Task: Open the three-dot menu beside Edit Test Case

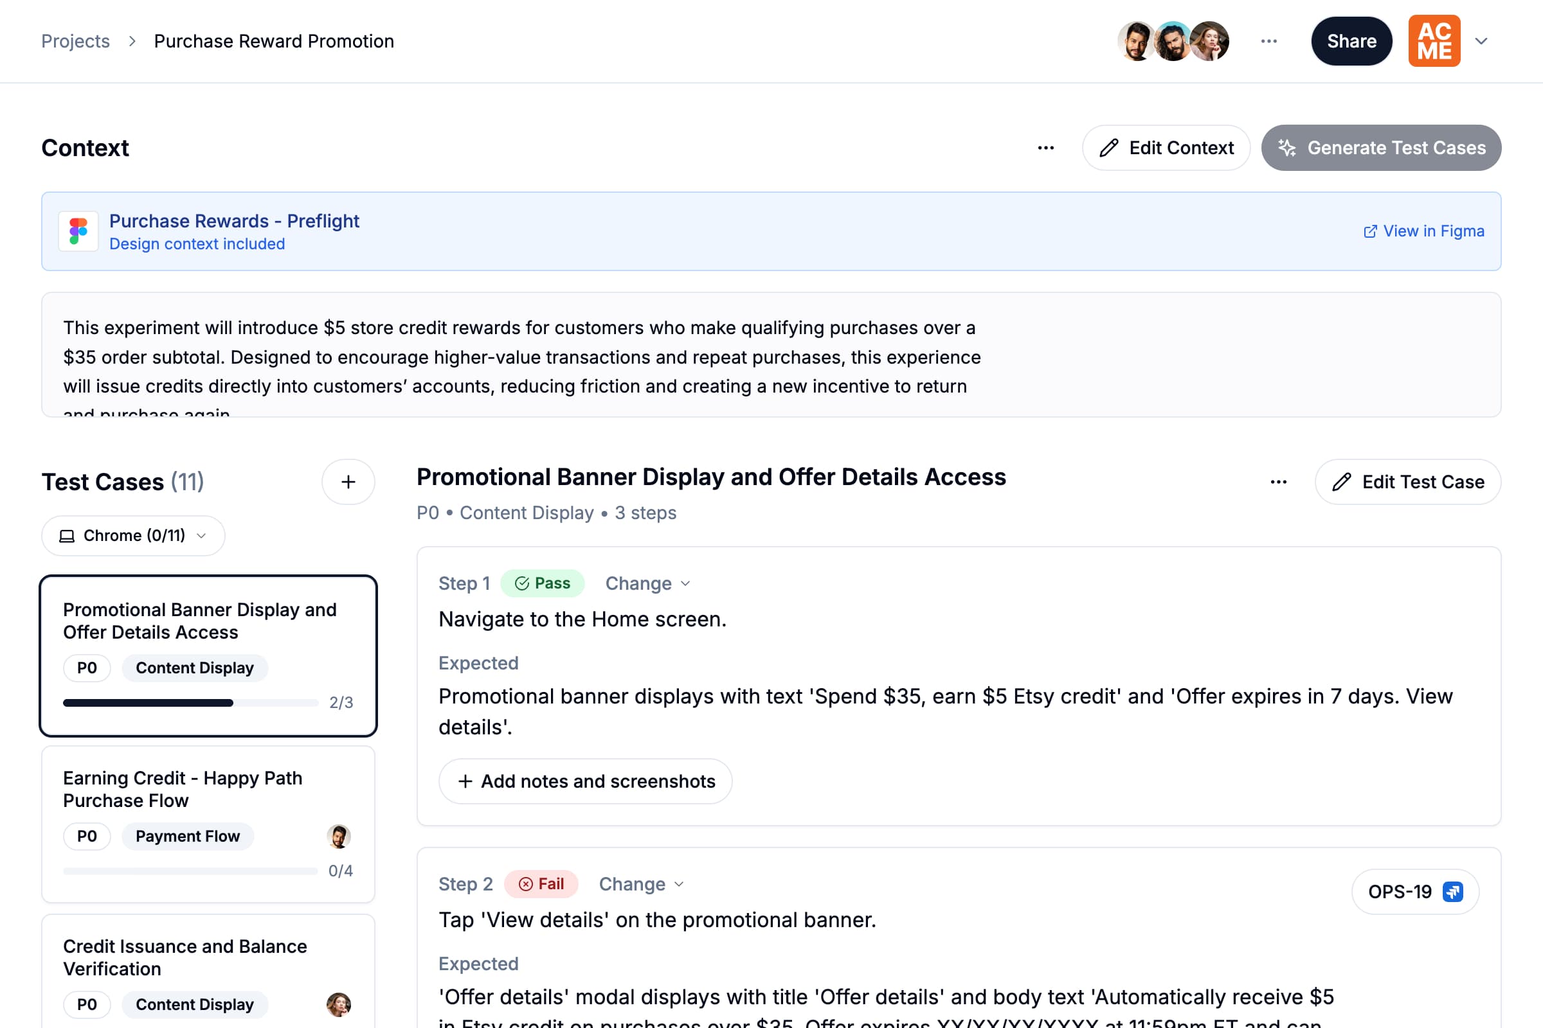Action: tap(1278, 482)
